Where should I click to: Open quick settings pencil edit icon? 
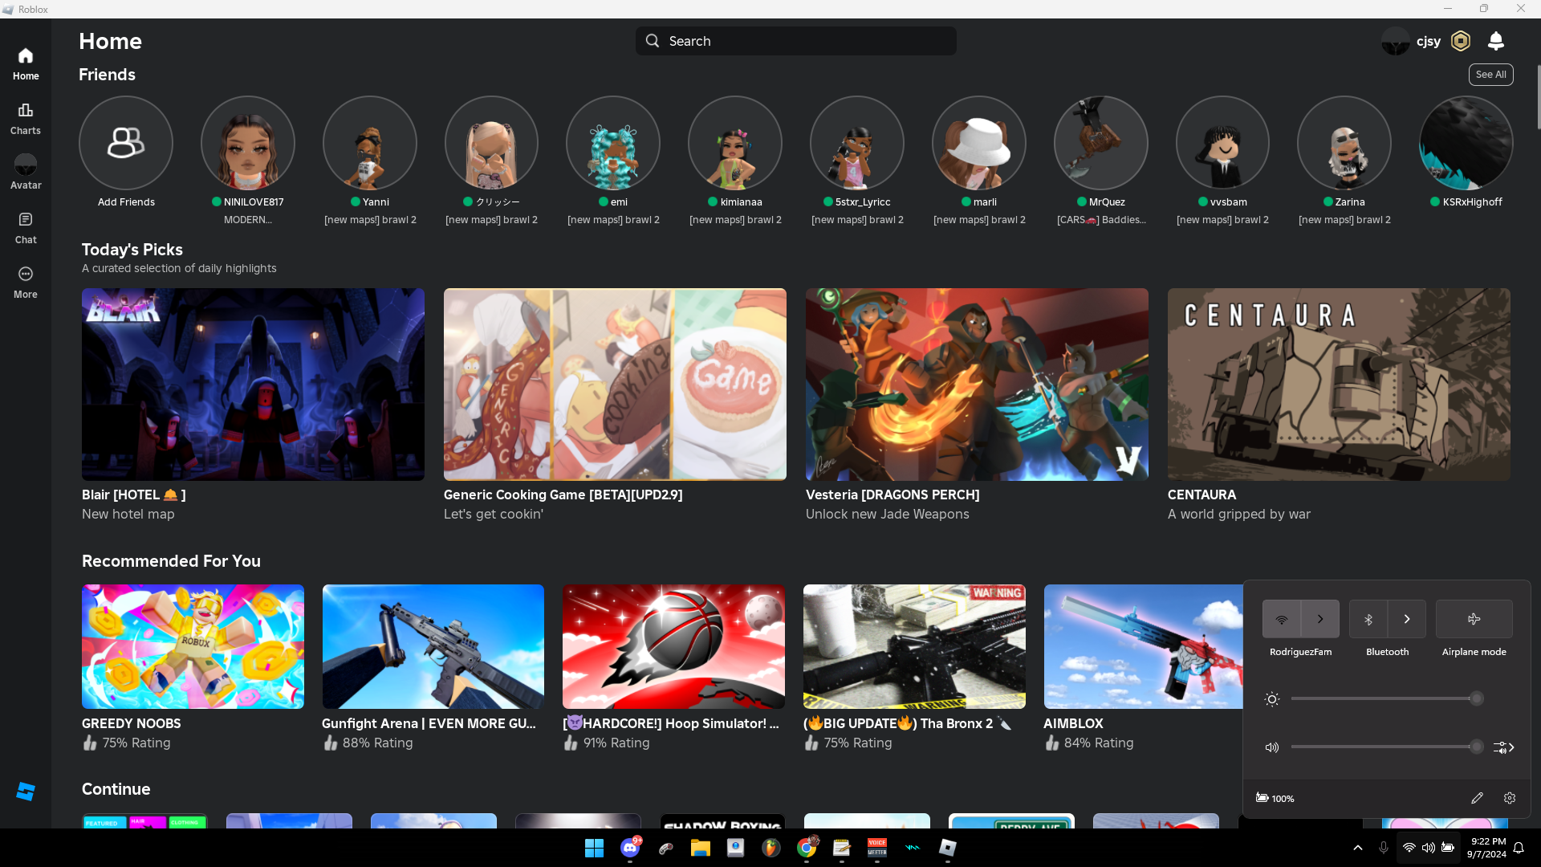(x=1477, y=798)
